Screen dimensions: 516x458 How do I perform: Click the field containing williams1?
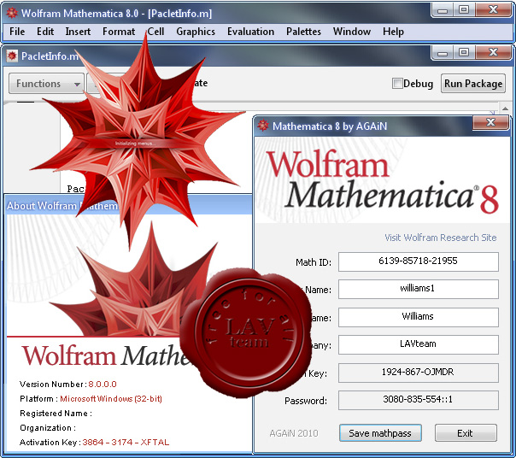click(x=419, y=289)
